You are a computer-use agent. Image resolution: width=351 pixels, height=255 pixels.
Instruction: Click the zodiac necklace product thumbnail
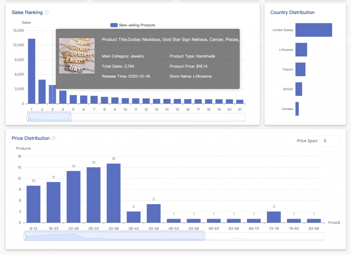[x=77, y=56]
